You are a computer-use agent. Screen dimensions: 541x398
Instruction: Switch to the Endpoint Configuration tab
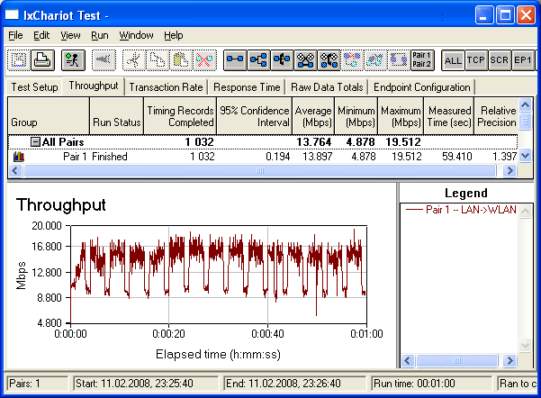pyautogui.click(x=422, y=87)
